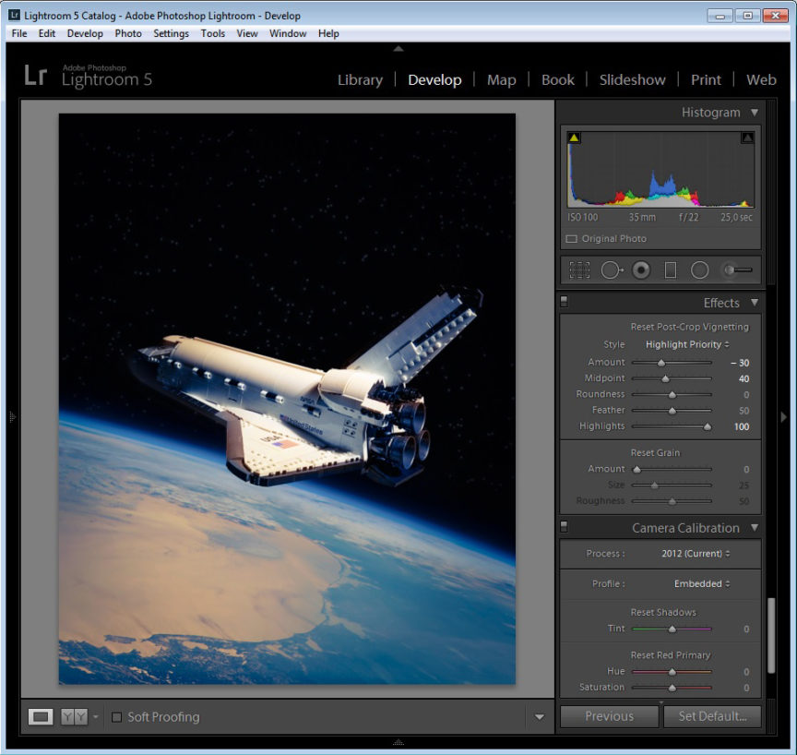Toggle highlight clipping indicator in histogram
The width and height of the screenshot is (797, 755).
[747, 138]
